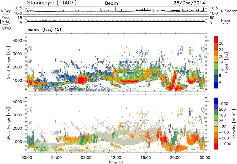Select the Doppler velocity range-time plot
Image resolution: width=237 pixels, height=164 pixels.
point(116,123)
